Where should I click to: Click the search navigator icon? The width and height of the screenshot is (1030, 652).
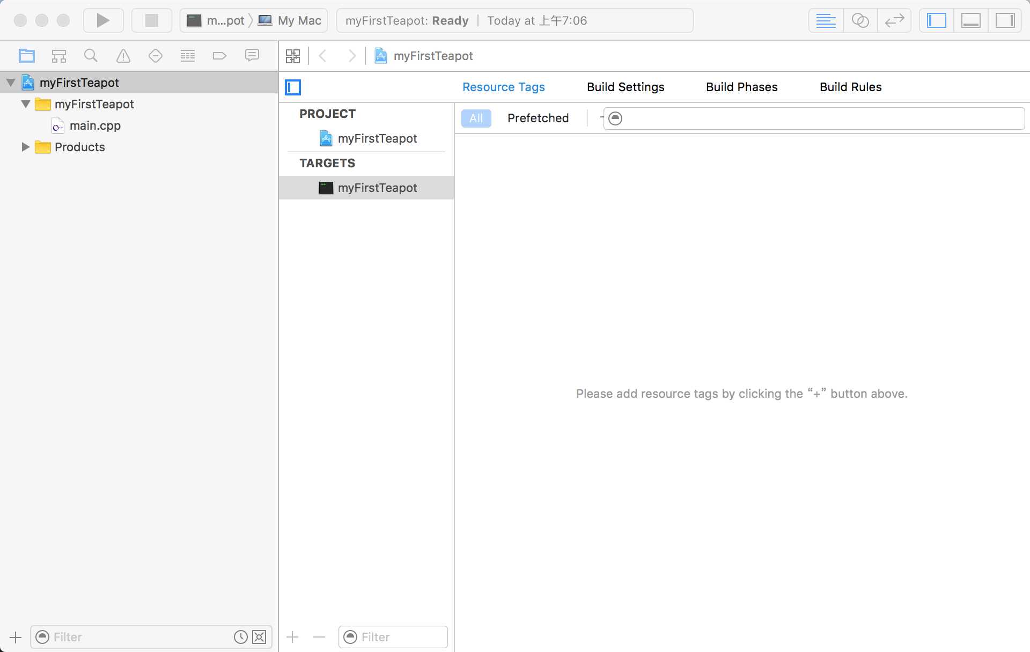pyautogui.click(x=90, y=56)
